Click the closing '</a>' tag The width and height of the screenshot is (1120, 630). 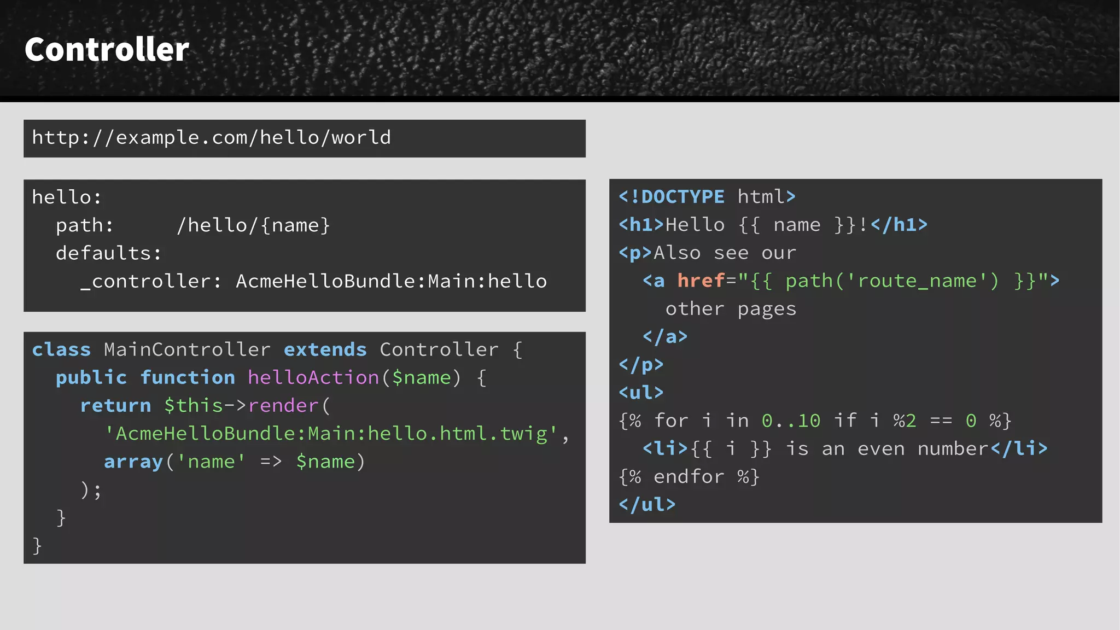[665, 337]
